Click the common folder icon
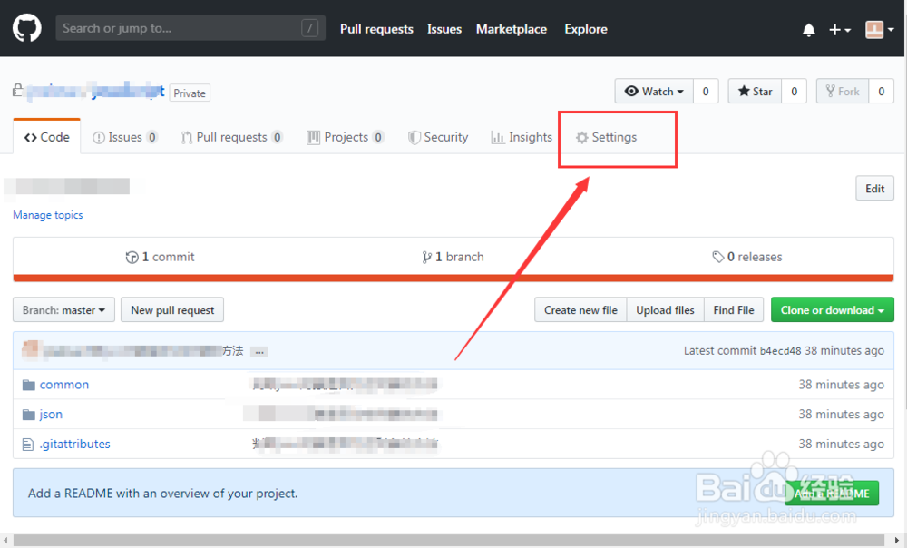 [x=28, y=385]
